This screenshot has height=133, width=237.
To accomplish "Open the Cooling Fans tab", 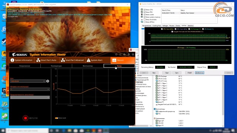I will (x=157, y=25).
